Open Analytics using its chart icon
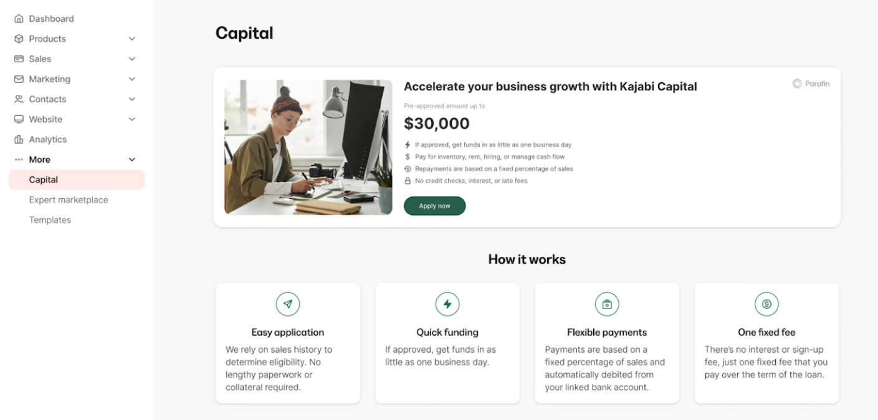This screenshot has height=420, width=878. point(17,139)
